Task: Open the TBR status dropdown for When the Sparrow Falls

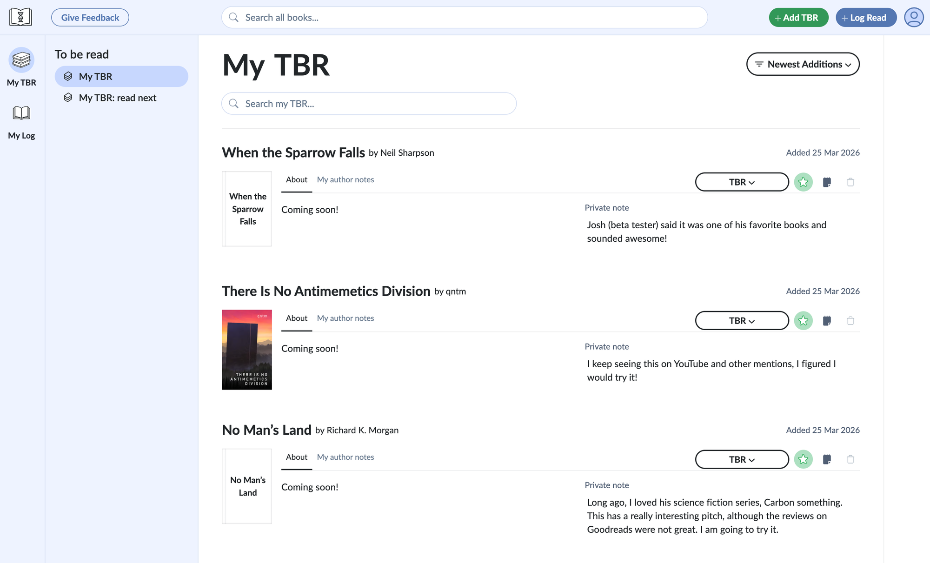Action: (741, 182)
